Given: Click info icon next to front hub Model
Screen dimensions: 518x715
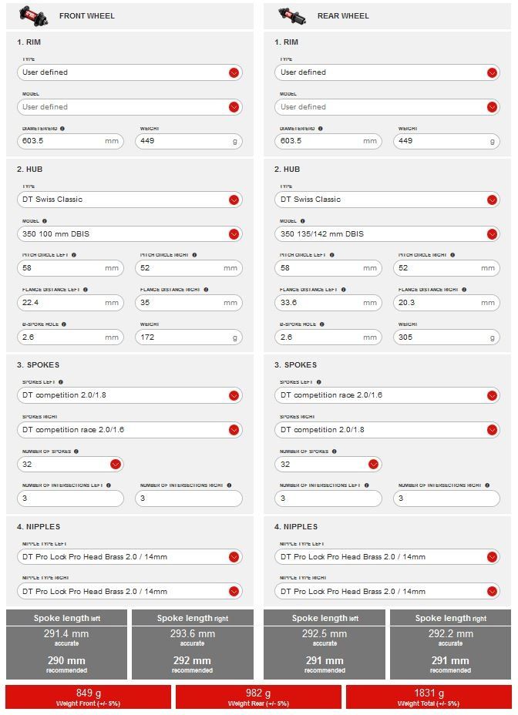Looking at the screenshot, I should [44, 221].
